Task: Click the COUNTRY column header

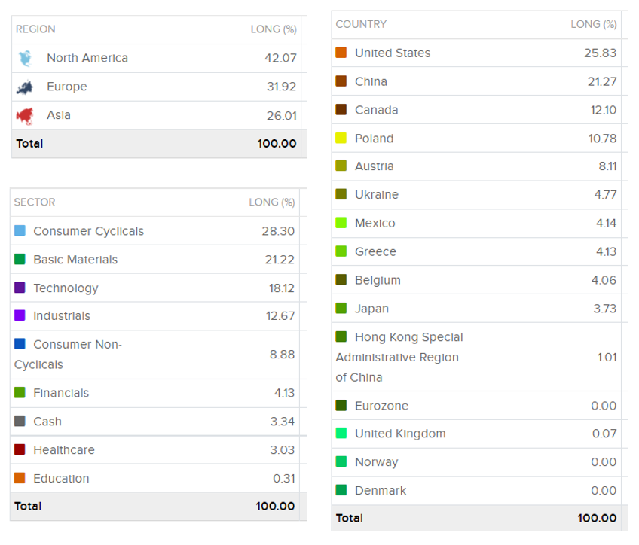Action: pyautogui.click(x=361, y=24)
